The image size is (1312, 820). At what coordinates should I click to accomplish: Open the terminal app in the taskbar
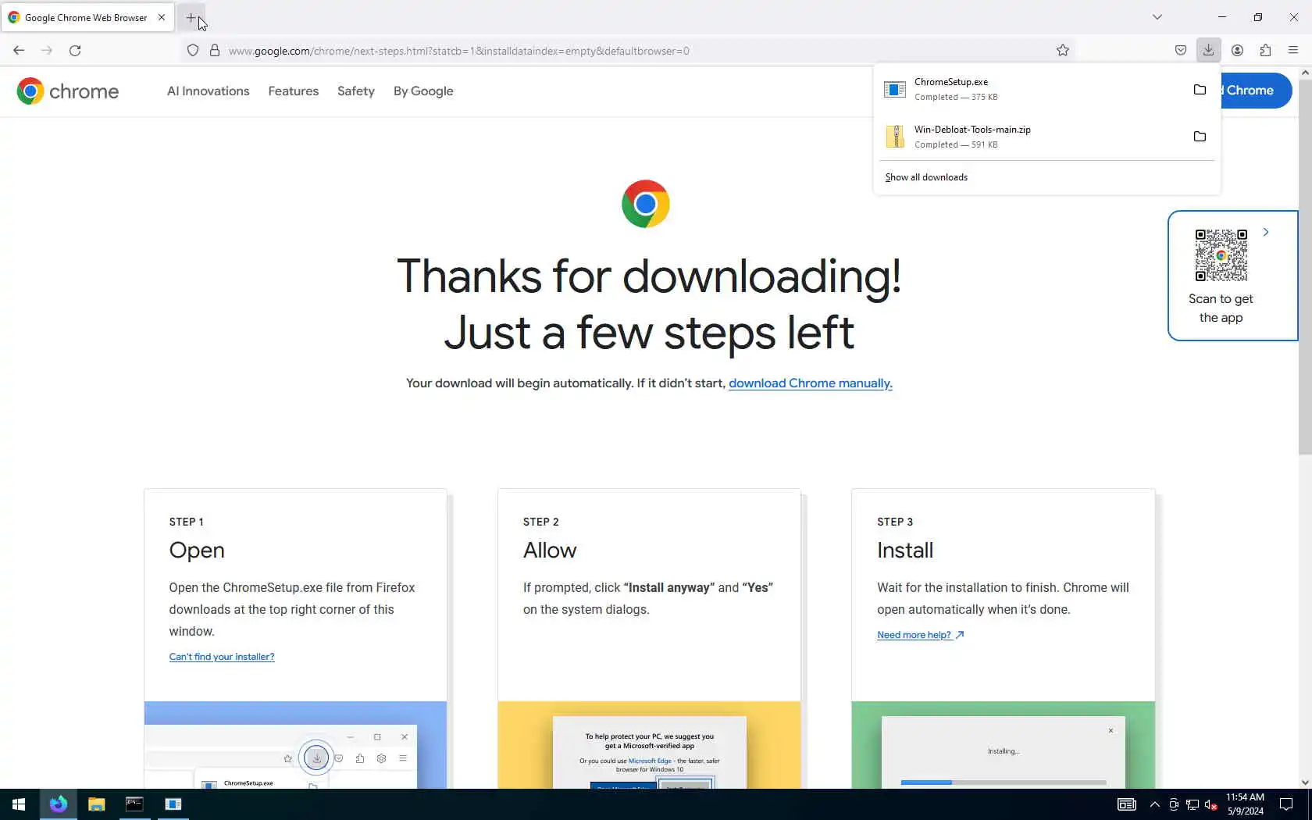[x=134, y=804]
